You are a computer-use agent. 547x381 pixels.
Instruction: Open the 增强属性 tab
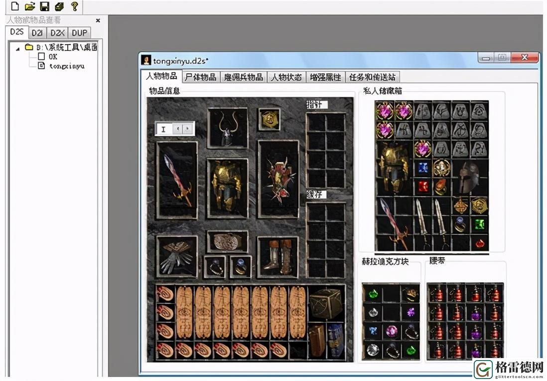[x=325, y=77]
